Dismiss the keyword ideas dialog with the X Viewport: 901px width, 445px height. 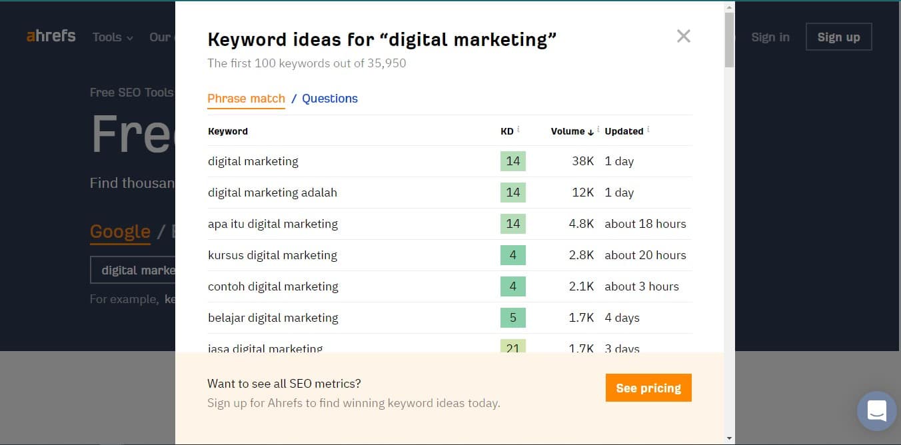point(683,36)
